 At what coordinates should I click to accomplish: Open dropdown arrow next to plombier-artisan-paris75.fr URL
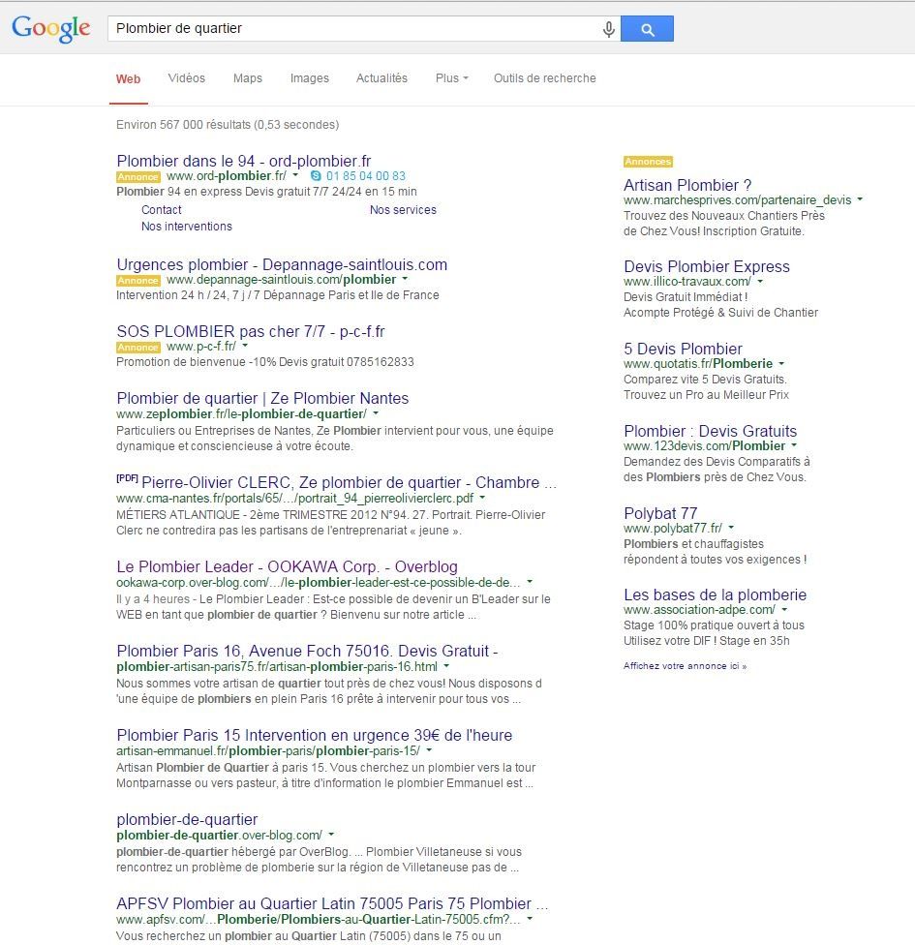446,666
